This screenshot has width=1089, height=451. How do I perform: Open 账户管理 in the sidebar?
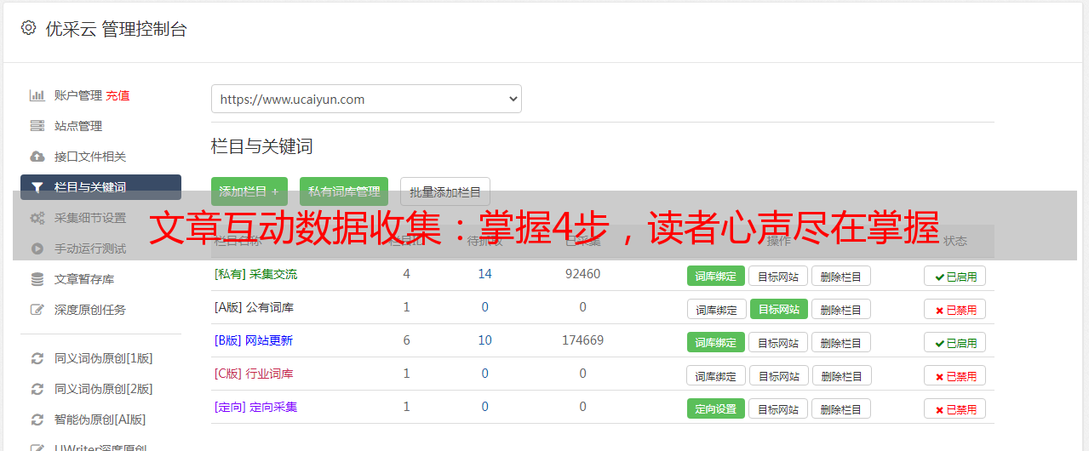78,95
